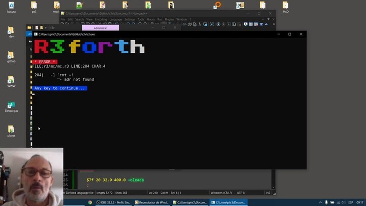Click the battery icon in system tray
Image resolution: width=366 pixels, height=206 pixels.
(332, 202)
